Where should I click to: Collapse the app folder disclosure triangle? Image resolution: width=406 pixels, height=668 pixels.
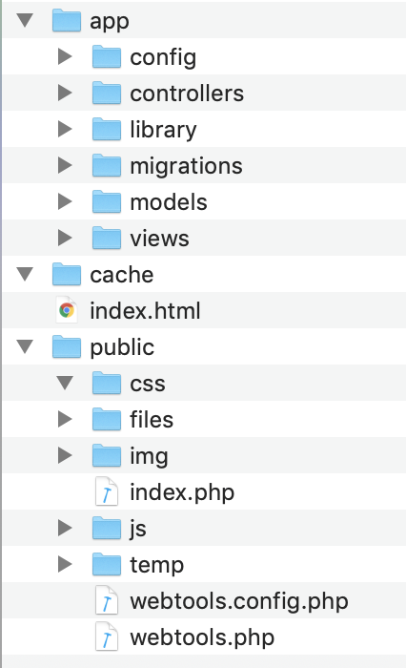pos(25,20)
